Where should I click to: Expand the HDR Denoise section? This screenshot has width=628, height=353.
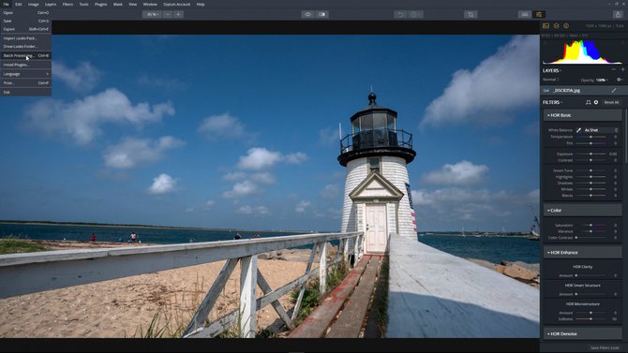click(x=582, y=333)
